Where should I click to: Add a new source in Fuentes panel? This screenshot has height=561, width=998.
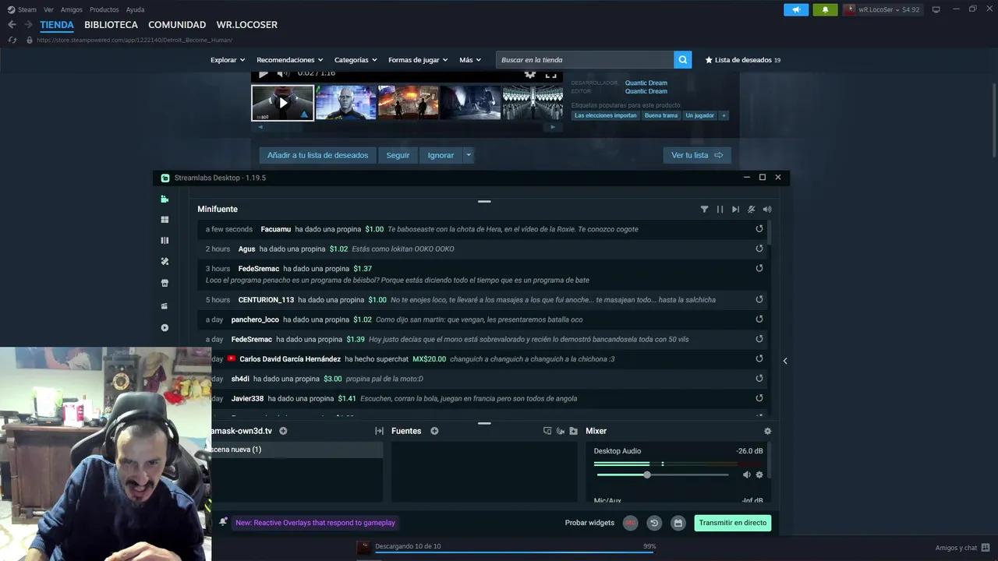pos(434,431)
